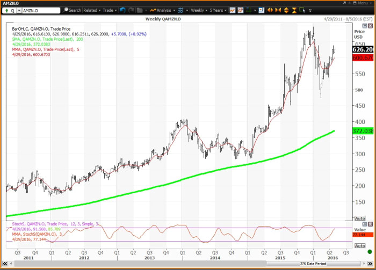Open the Trade menu
Screen dimensions: 376x270
109,10
